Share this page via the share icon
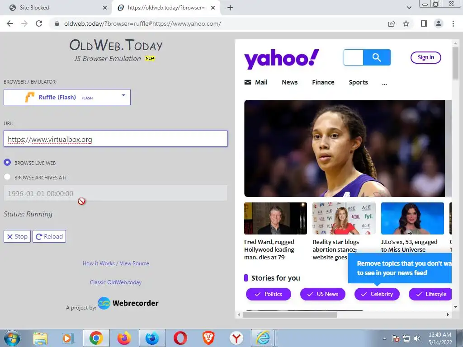463x347 pixels. [x=392, y=23]
